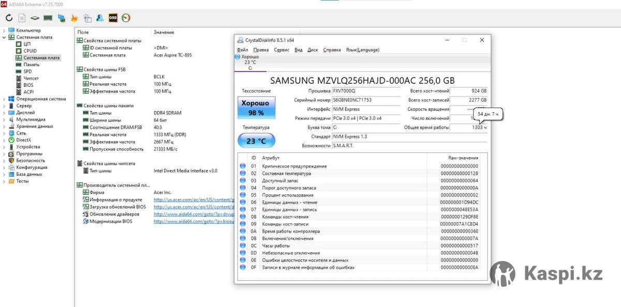Viewport: 621px width, 307px height.
Task: Click the Refresh icon in AIDA64 toolbar
Action: 9,18
